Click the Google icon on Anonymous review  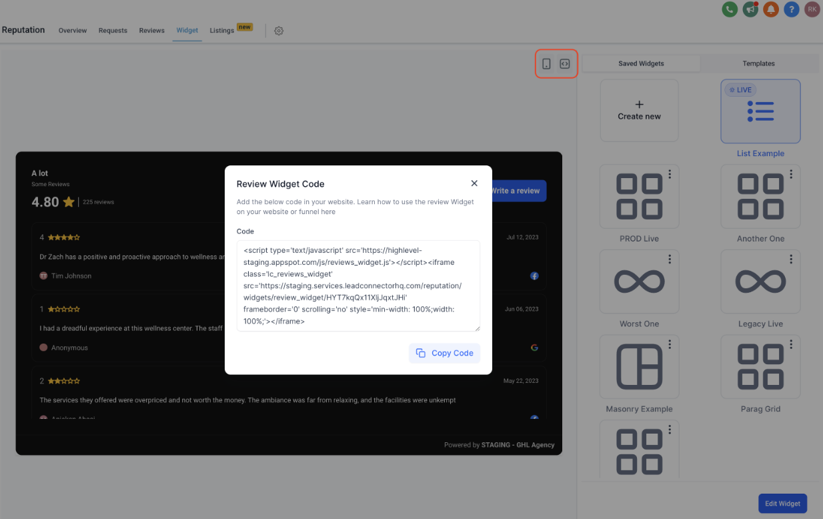point(534,348)
